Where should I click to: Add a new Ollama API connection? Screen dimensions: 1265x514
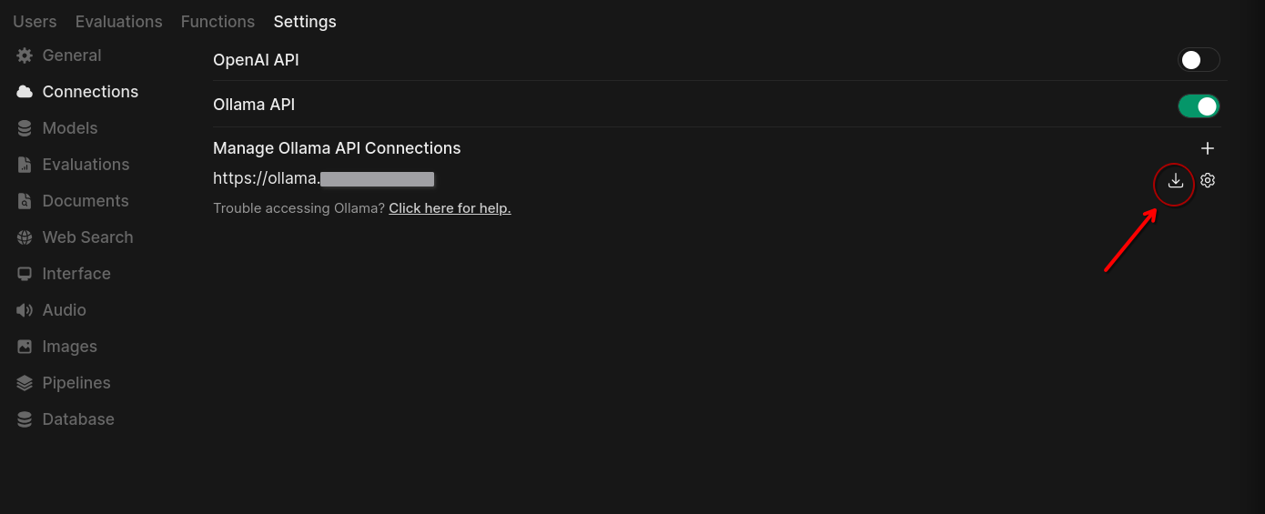[x=1208, y=148]
